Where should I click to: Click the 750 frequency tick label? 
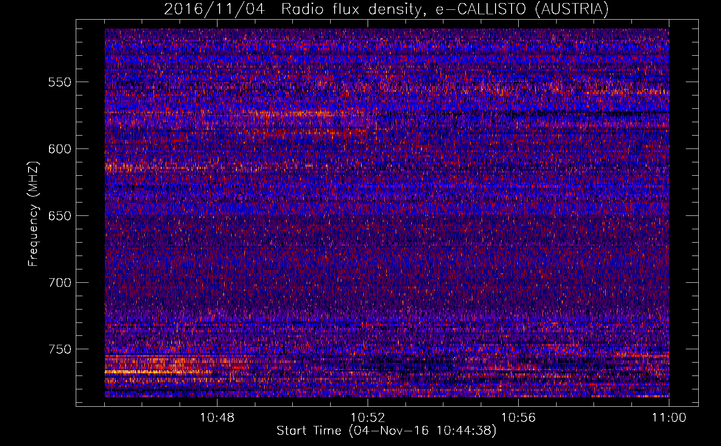point(60,349)
